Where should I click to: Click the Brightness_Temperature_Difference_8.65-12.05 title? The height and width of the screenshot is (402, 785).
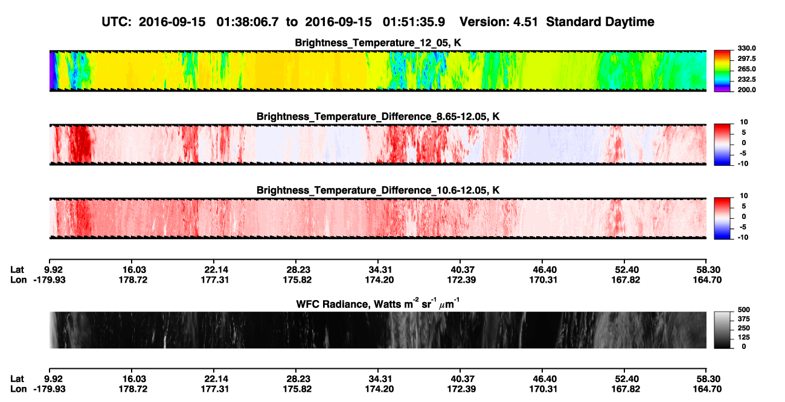click(x=378, y=116)
